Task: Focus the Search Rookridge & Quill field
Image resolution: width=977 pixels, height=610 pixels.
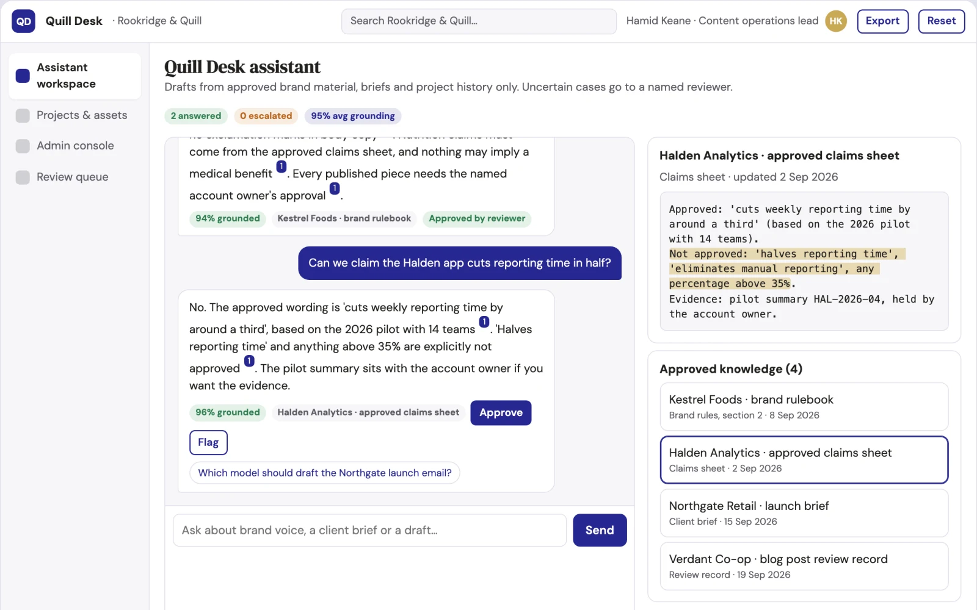Action: tap(479, 21)
